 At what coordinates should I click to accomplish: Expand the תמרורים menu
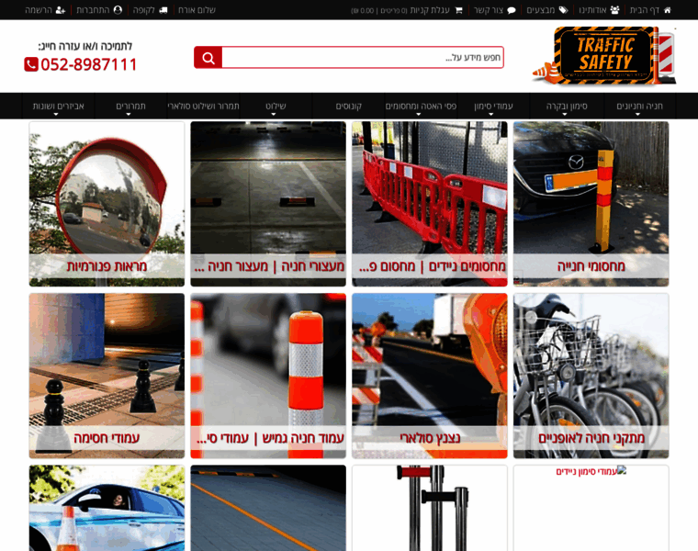coord(130,107)
